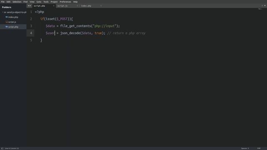Viewport: 267px width, 150px height.
Task: Open script.js in the sidebar
Action: point(12,22)
